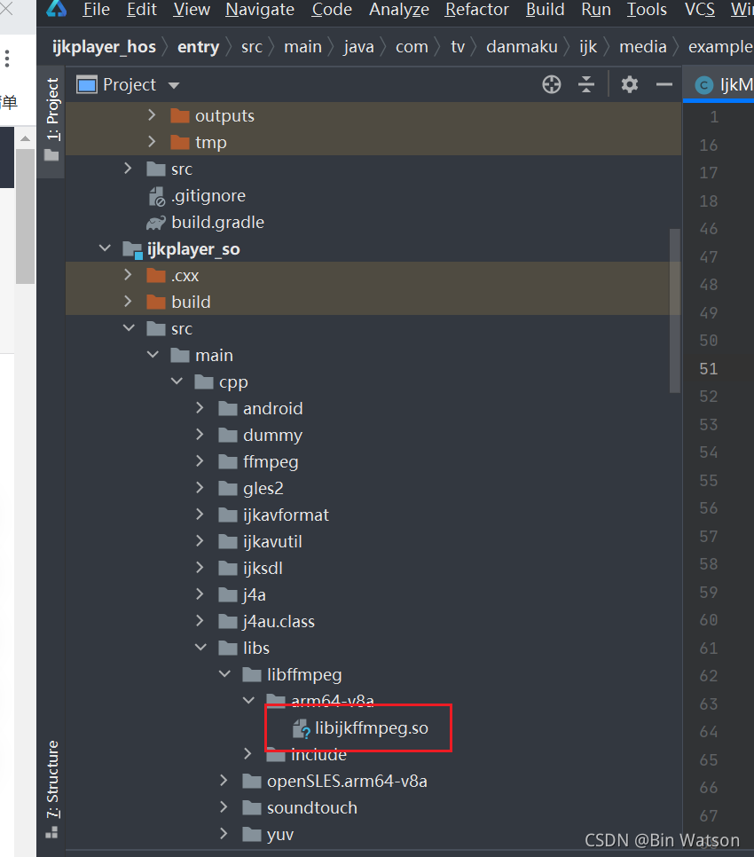Image resolution: width=754 pixels, height=857 pixels.
Task: Expand the build folder under ijkplayer_so
Action: [x=128, y=301]
